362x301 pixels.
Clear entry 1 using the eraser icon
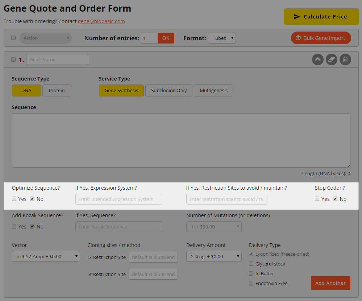click(332, 59)
